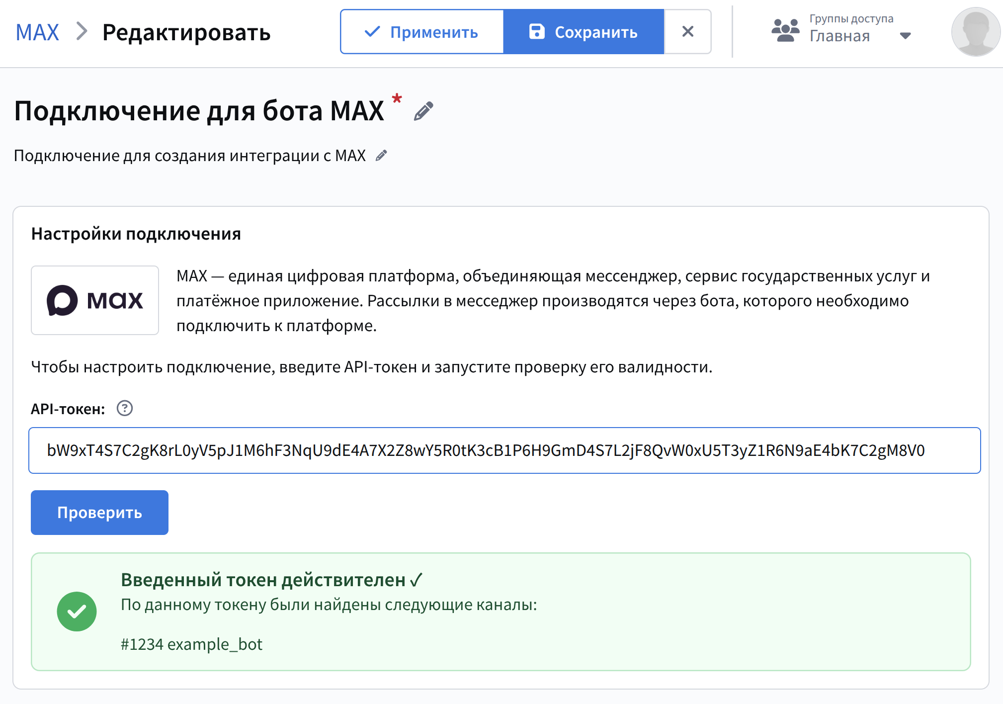Image resolution: width=1003 pixels, height=704 pixels.
Task: Click the user avatar icon
Action: pos(975,32)
